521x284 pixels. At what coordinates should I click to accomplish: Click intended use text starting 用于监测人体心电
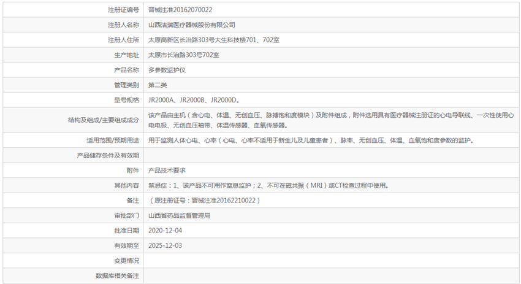[311, 140]
